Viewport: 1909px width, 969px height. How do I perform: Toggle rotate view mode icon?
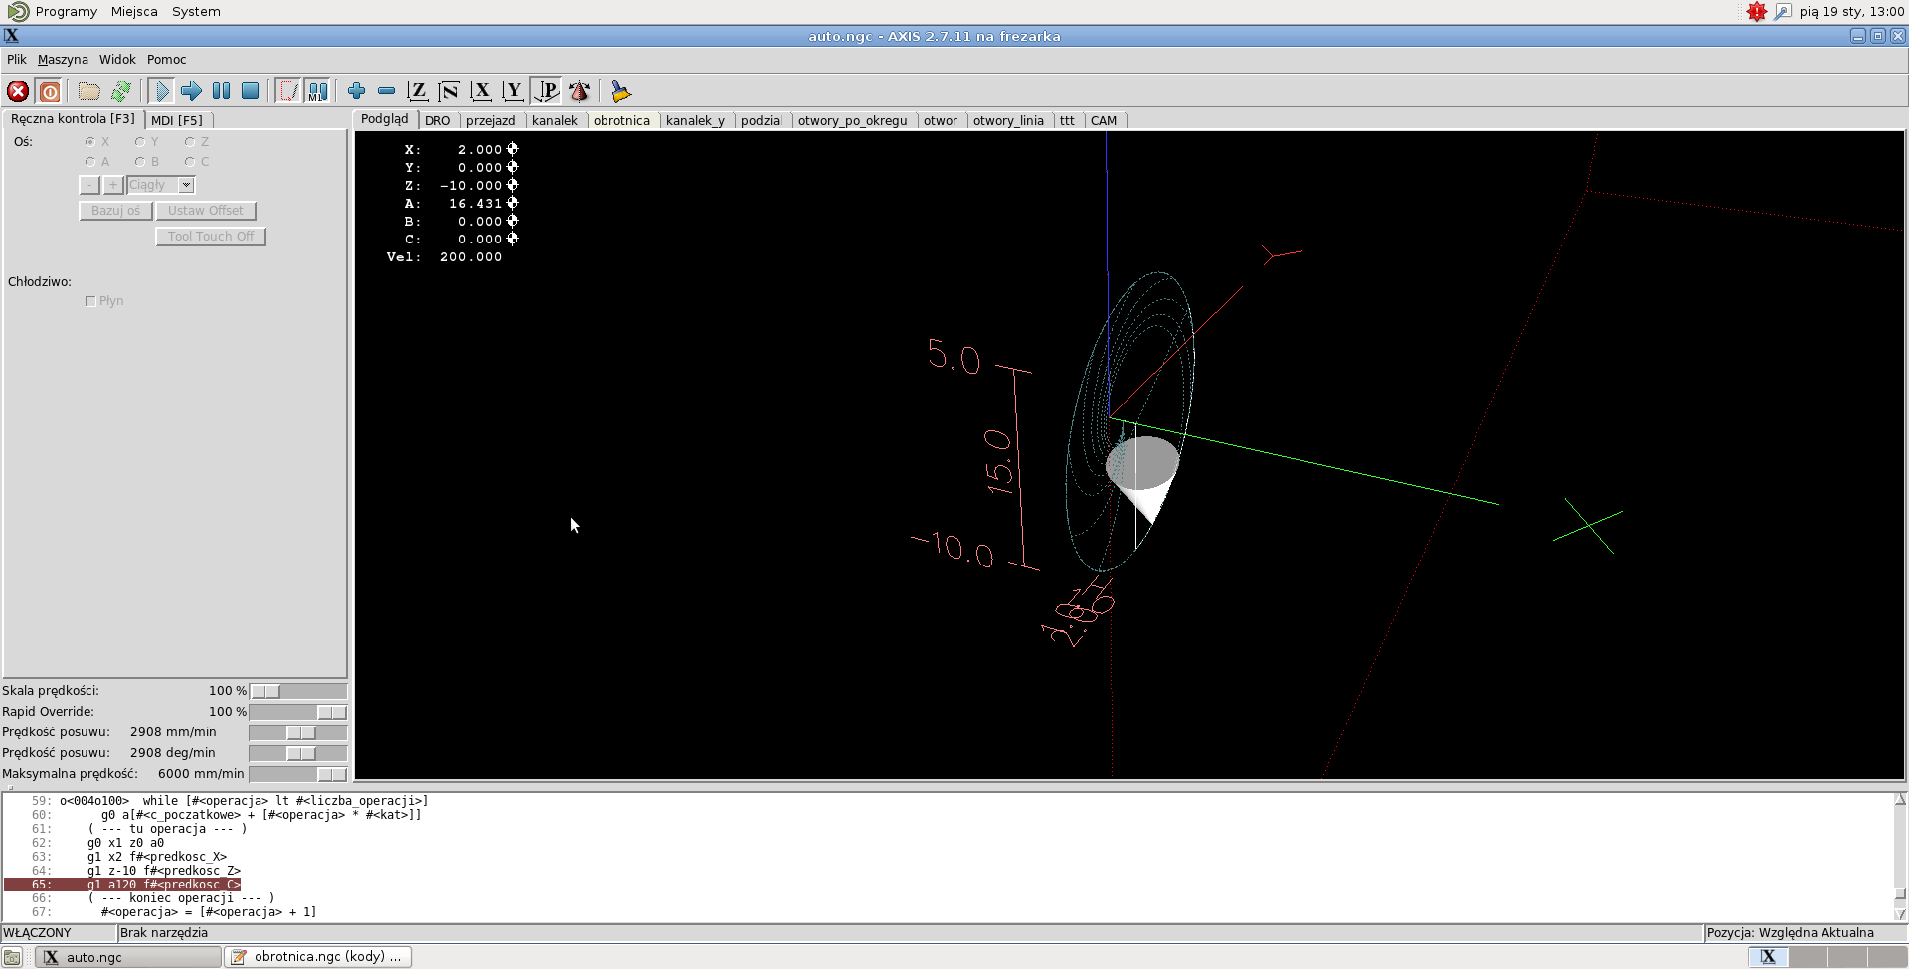point(579,91)
